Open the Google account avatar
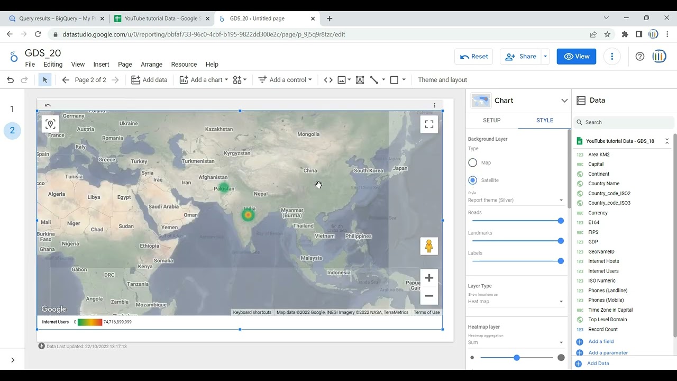Image resolution: width=677 pixels, height=381 pixels. [659, 57]
